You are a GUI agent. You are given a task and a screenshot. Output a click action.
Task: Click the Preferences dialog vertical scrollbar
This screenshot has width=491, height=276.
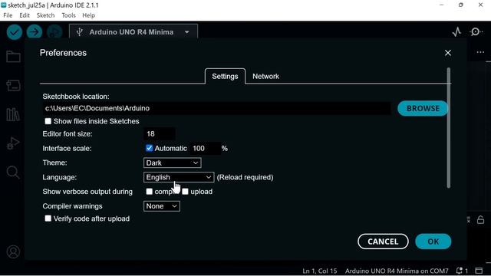tap(449, 128)
